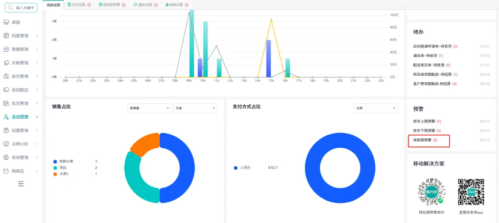Click the 批发管理 icon in sidebar
The image size is (499, 223).
[6, 103]
